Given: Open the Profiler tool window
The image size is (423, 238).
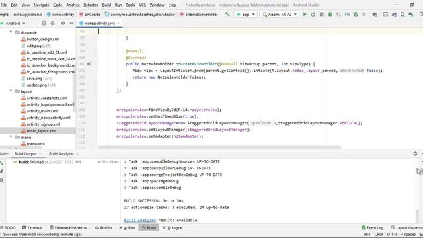Looking at the screenshot, I should pyautogui.click(x=104, y=227).
